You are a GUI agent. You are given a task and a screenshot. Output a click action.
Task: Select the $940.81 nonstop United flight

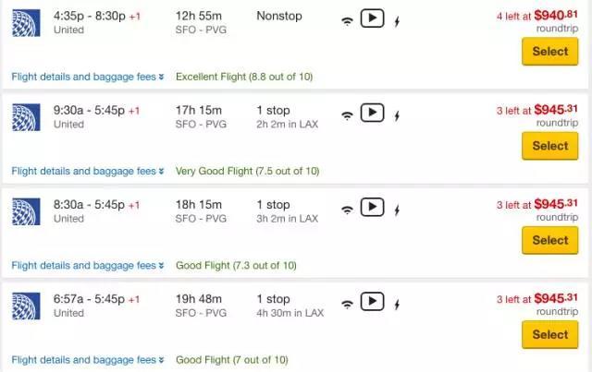549,52
